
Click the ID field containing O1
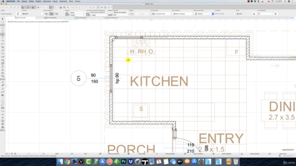pyautogui.click(x=265, y=14)
